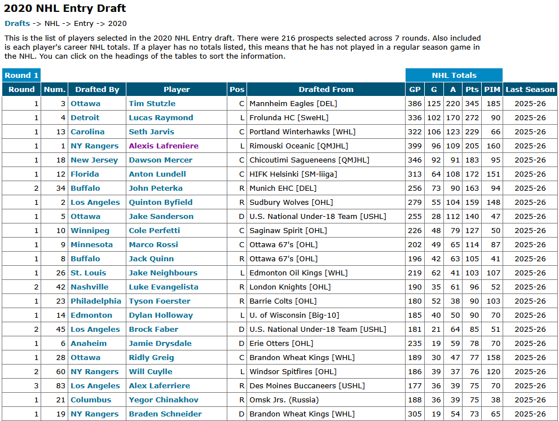Open the Drafts breadcrumb link
The image size is (559, 421).
[17, 24]
